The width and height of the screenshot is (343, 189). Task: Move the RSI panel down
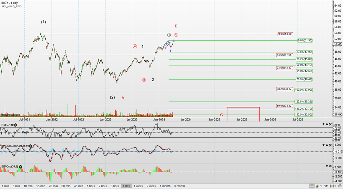(327, 124)
